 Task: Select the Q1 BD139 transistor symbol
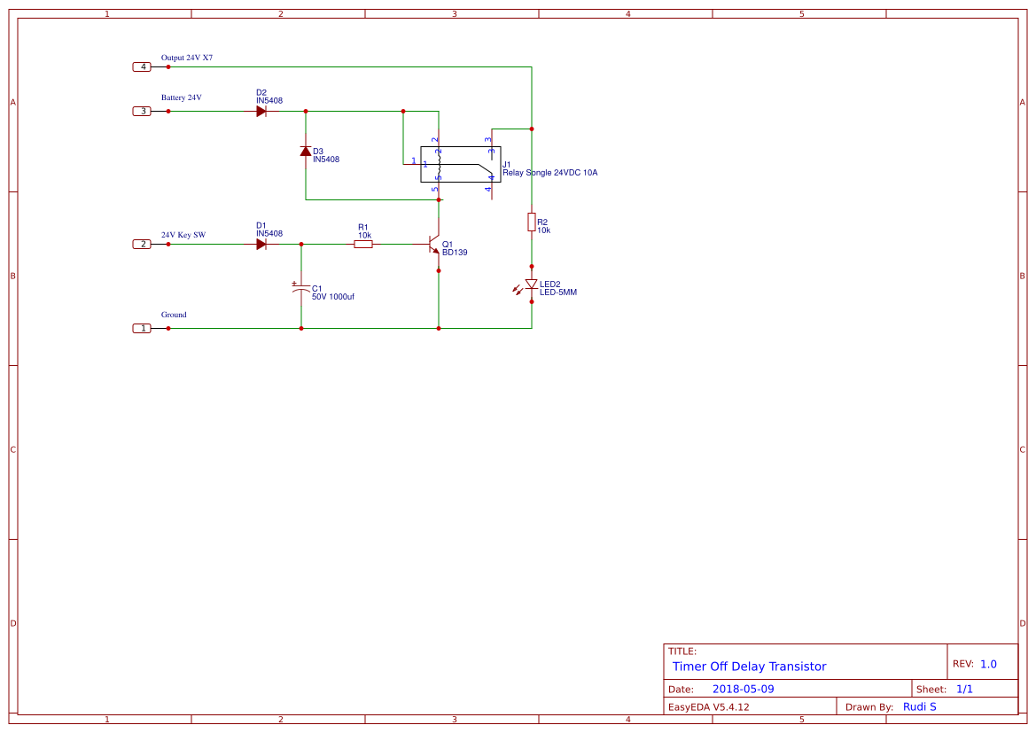click(433, 246)
